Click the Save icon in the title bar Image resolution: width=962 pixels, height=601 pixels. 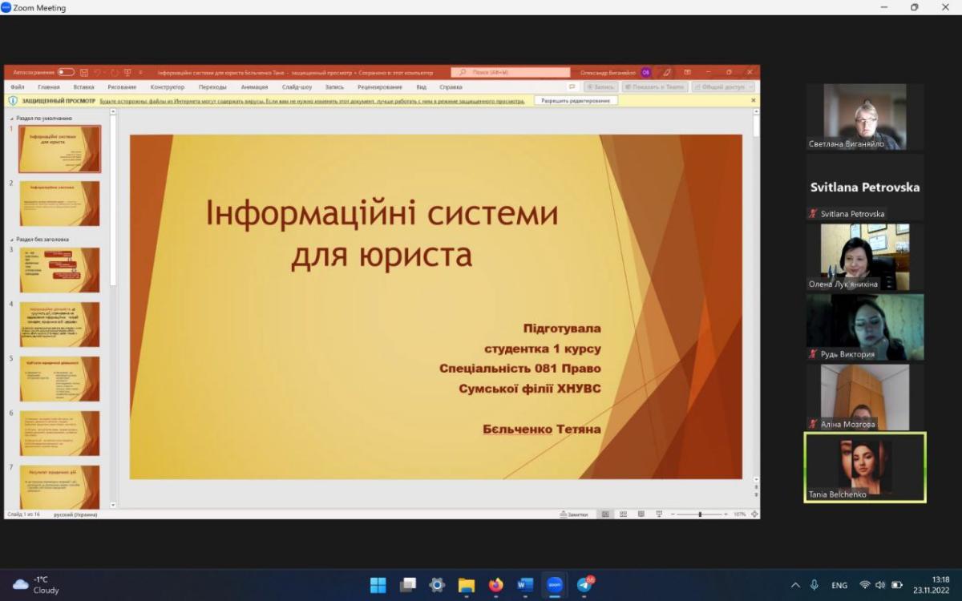click(x=83, y=72)
